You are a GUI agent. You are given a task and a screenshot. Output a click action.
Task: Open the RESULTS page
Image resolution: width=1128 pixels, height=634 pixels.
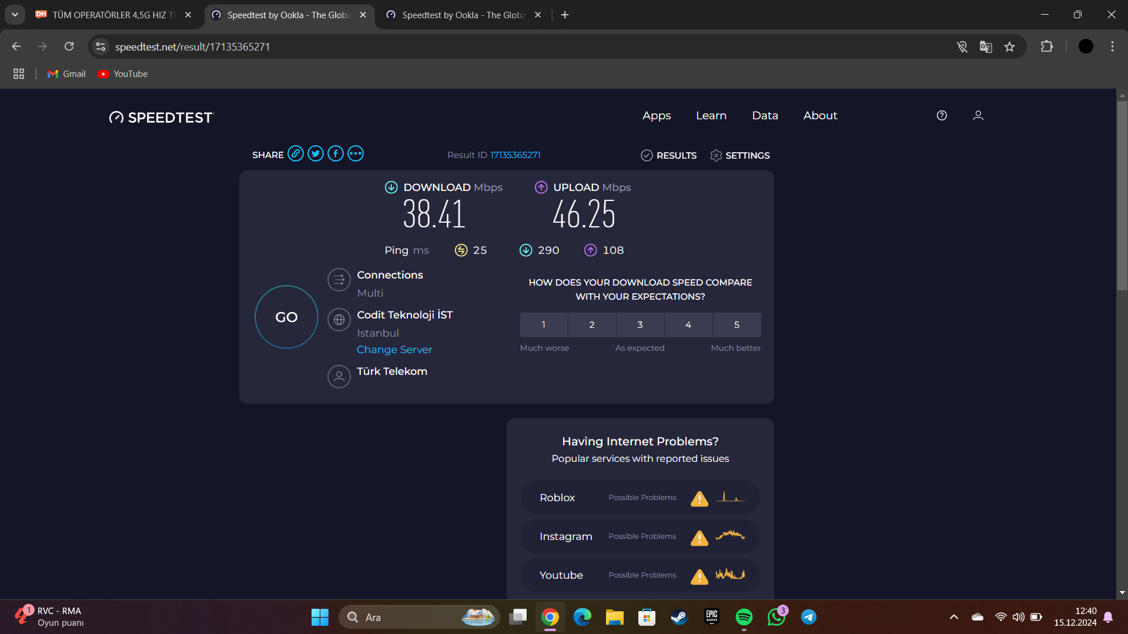pos(668,156)
